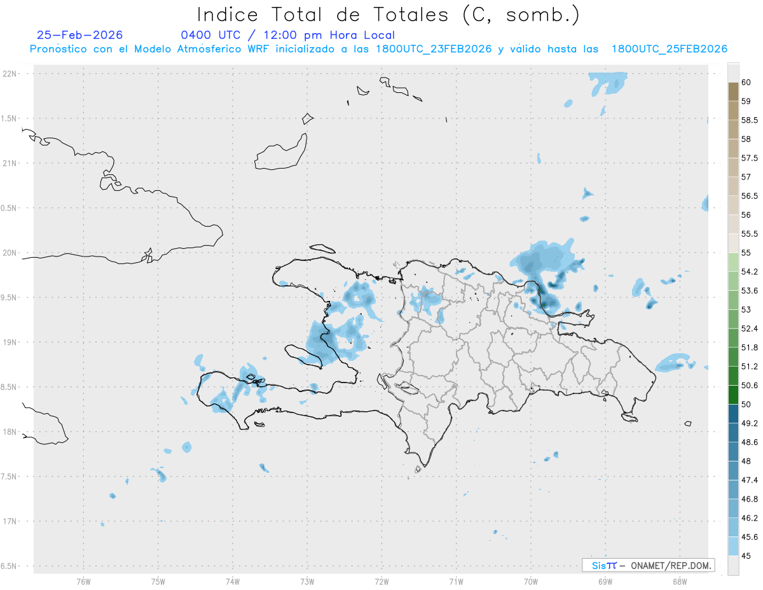Click the colorbar value 53.6
Image resolution: width=763 pixels, height=590 pixels.
(x=750, y=291)
